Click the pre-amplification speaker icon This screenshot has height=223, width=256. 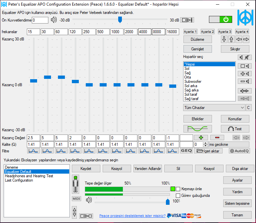[x=54, y=20]
